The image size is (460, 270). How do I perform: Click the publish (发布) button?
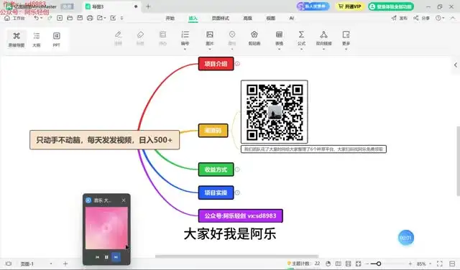[400, 18]
